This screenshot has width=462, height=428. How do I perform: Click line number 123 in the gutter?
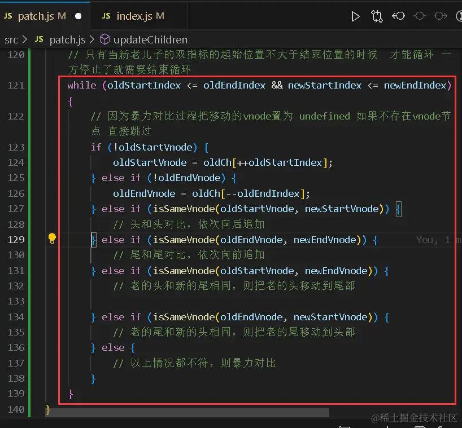16,147
